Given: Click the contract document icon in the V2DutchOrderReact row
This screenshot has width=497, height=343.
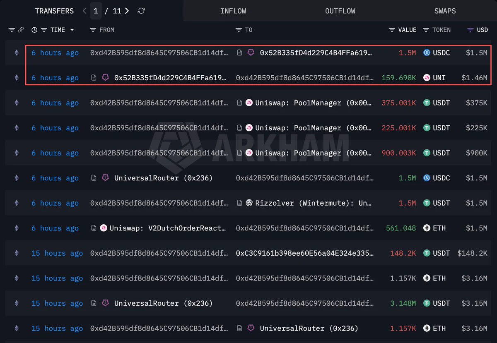Looking at the screenshot, I should [94, 228].
